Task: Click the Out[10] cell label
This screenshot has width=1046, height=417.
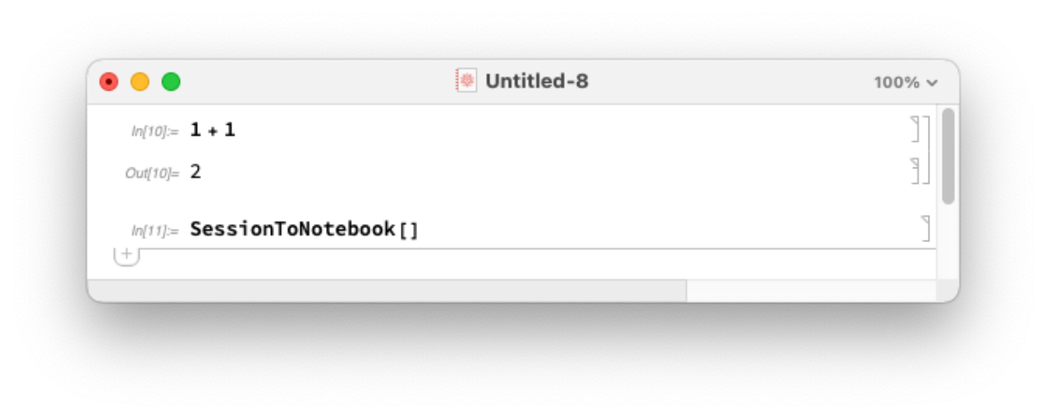Action: pos(151,174)
